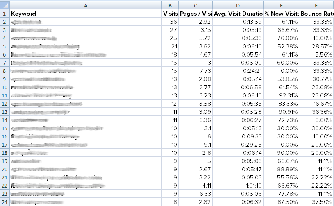Select column C header

[195, 6]
